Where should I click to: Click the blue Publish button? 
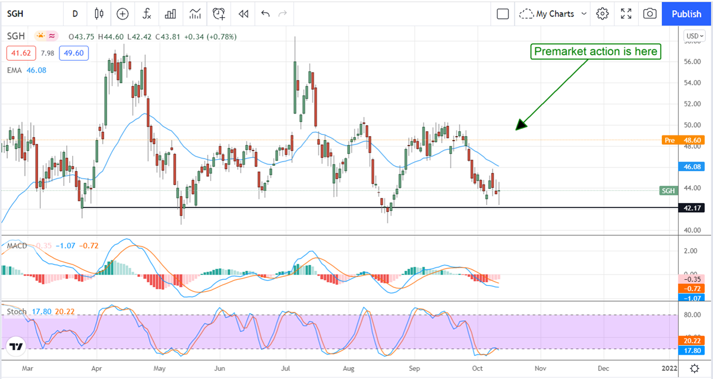point(686,13)
